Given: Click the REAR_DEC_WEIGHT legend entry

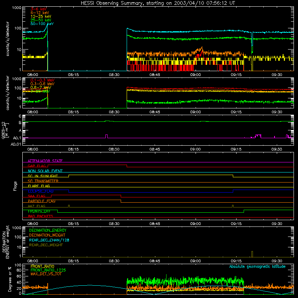Looking at the screenshot, I should point(46,245).
